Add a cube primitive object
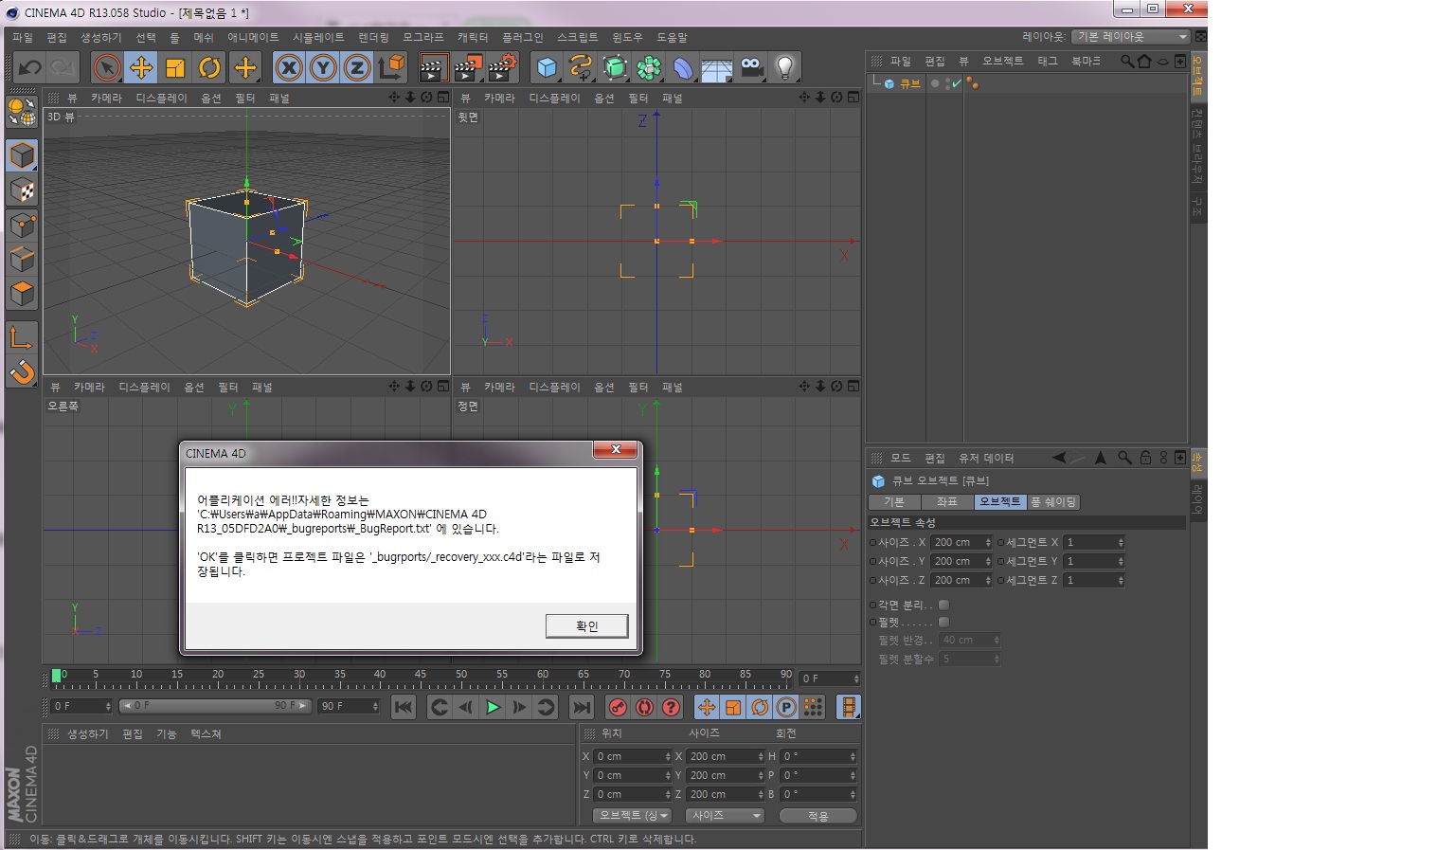This screenshot has height=850, width=1455. 547,67
